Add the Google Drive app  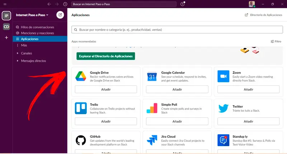click(106, 89)
